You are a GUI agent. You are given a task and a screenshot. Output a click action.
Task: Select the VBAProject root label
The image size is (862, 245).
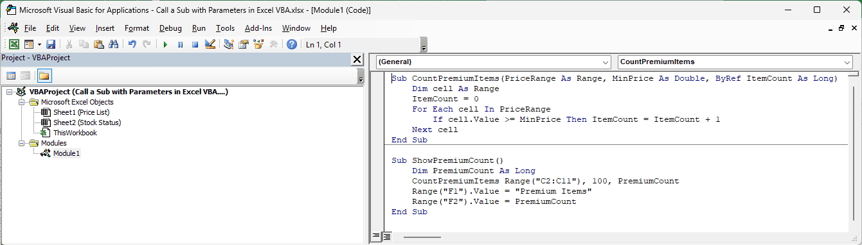(x=129, y=92)
